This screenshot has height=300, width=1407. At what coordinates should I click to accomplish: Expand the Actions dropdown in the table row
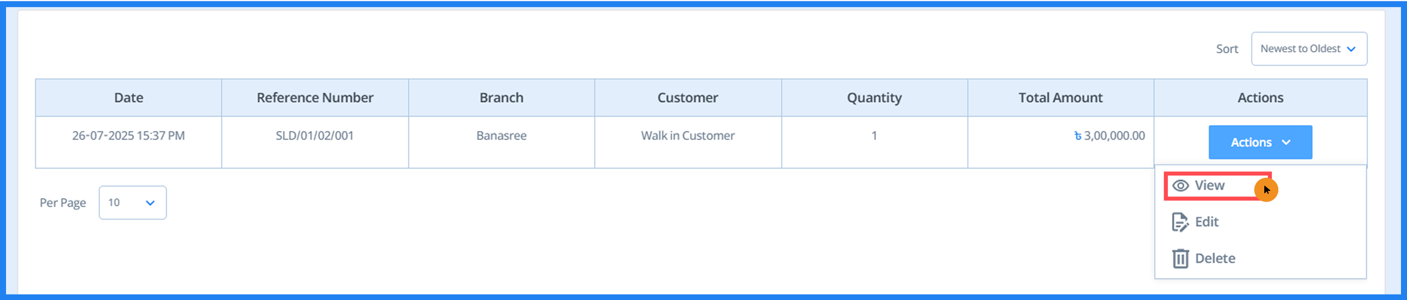[1260, 142]
